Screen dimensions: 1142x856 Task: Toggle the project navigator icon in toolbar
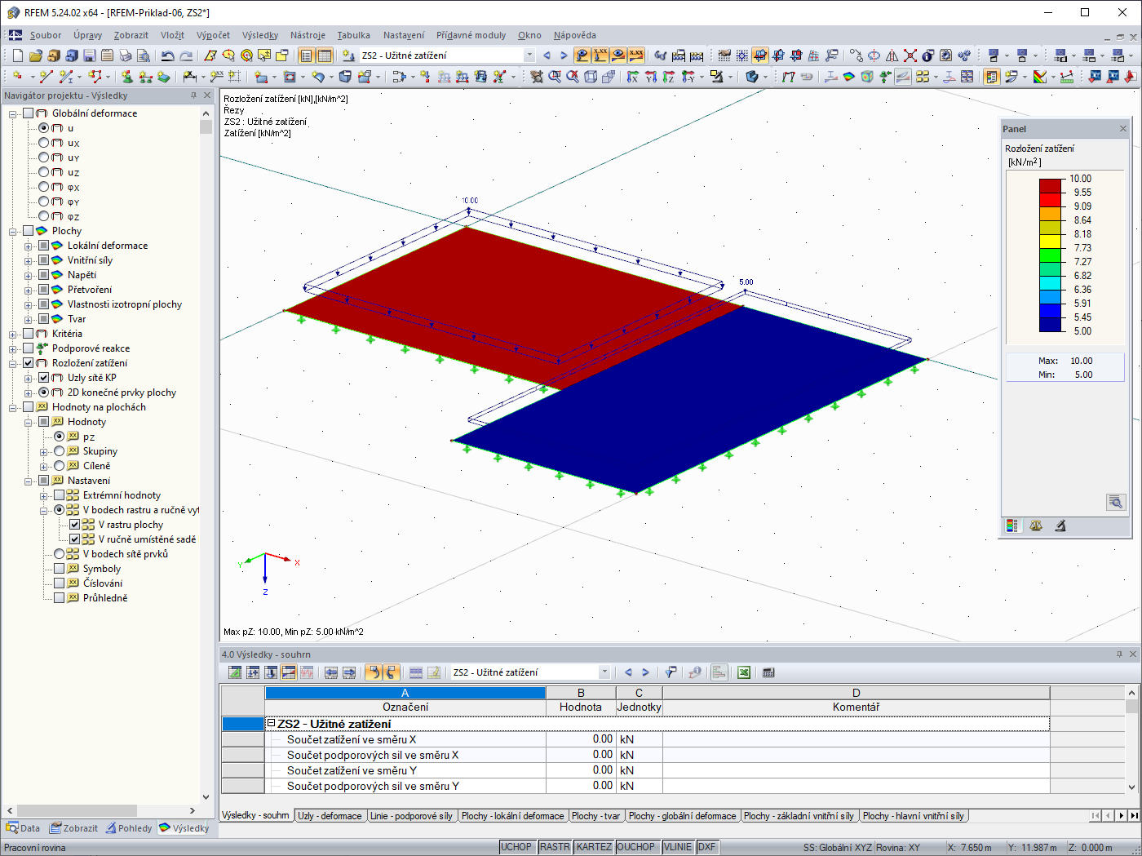click(x=306, y=55)
